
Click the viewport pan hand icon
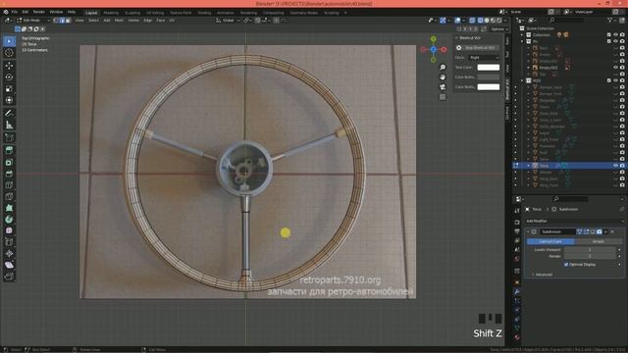[x=443, y=76]
